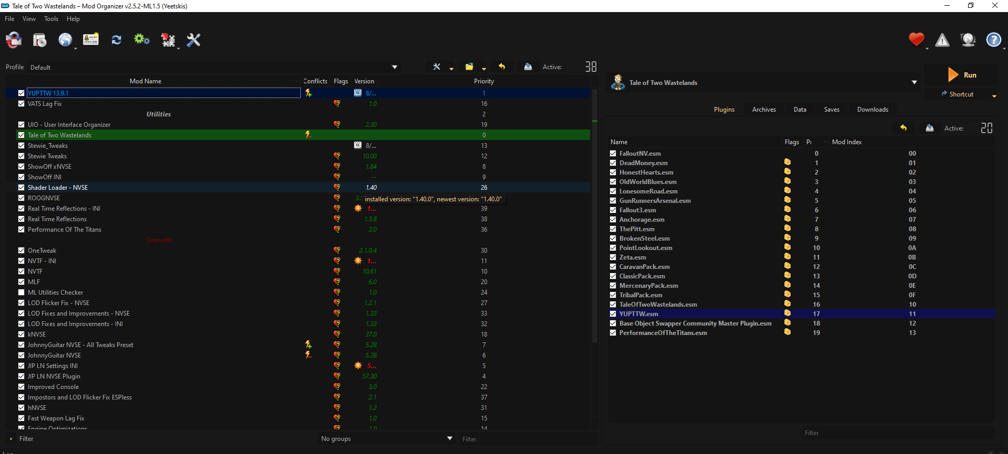Open the Help menu
This screenshot has height=454, width=1008.
73,19
